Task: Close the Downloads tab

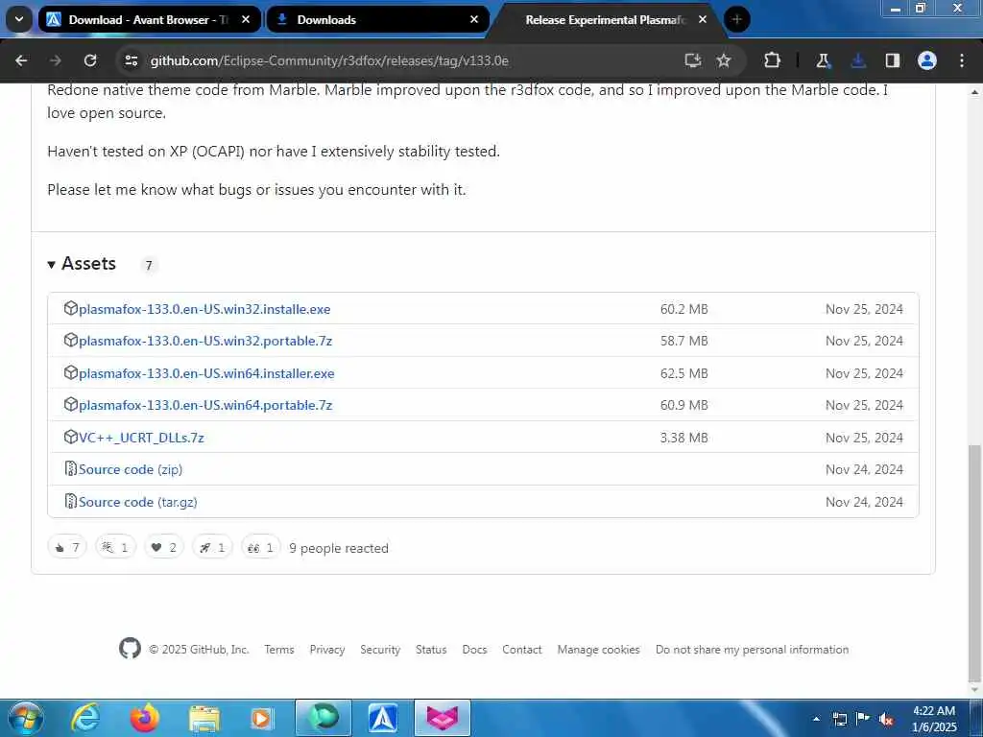Action: [474, 19]
